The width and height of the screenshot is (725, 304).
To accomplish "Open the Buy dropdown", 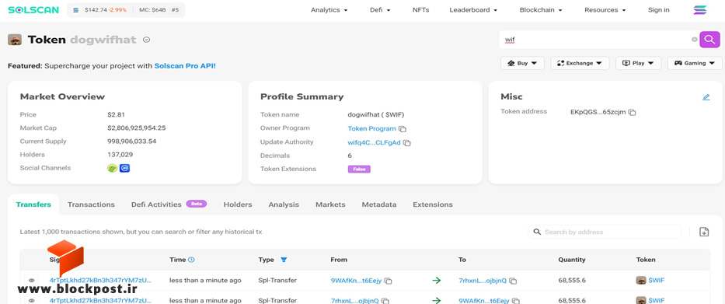I will point(522,63).
